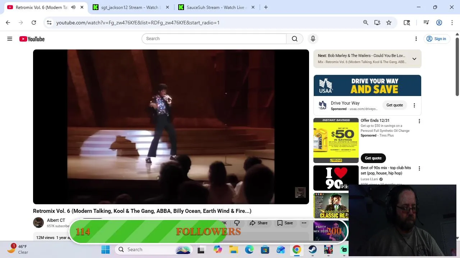Open the weather widget showing 46°F Clear

[18, 249]
